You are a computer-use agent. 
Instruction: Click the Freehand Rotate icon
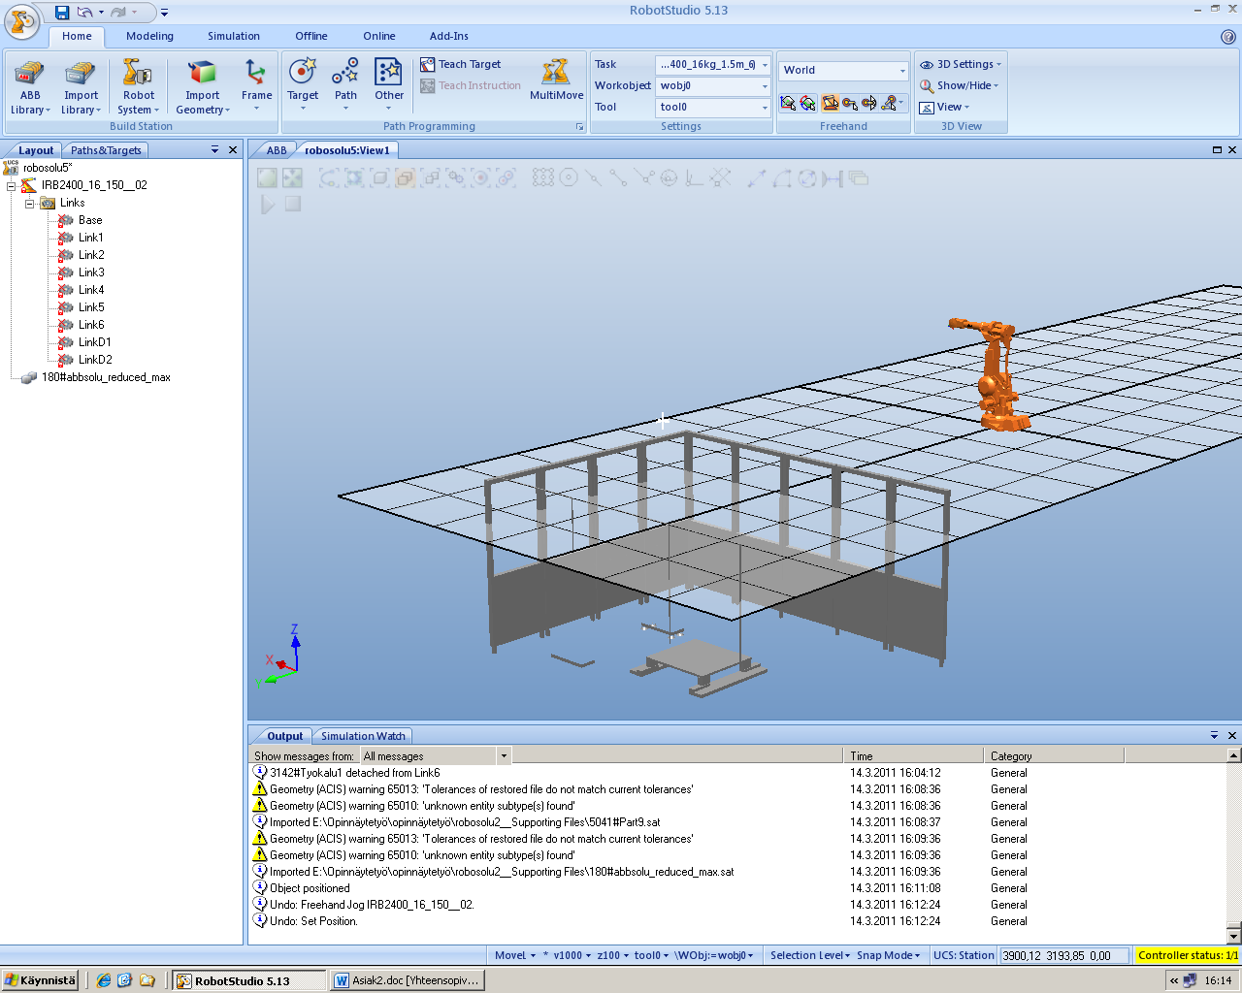coord(807,103)
